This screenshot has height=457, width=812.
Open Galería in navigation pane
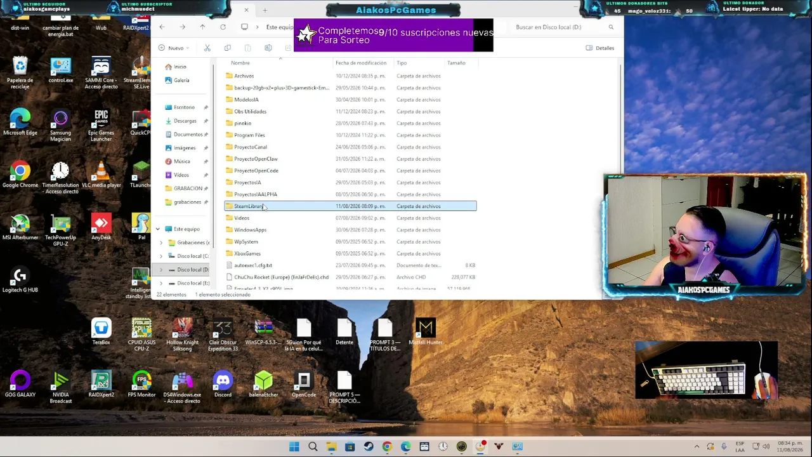[177, 80]
